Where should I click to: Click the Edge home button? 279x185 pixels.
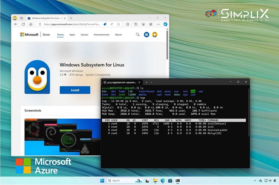click(x=31, y=24)
